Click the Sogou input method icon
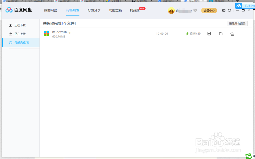The image size is (255, 159). click(x=248, y=156)
